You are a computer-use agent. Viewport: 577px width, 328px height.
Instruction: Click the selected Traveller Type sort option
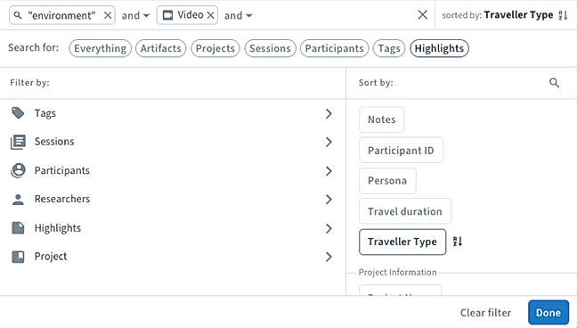(402, 242)
